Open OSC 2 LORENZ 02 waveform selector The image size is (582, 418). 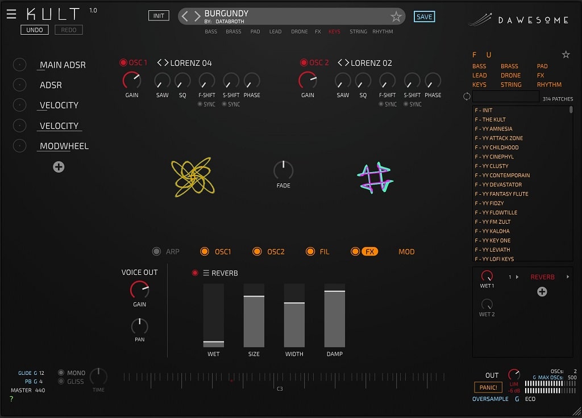click(372, 63)
